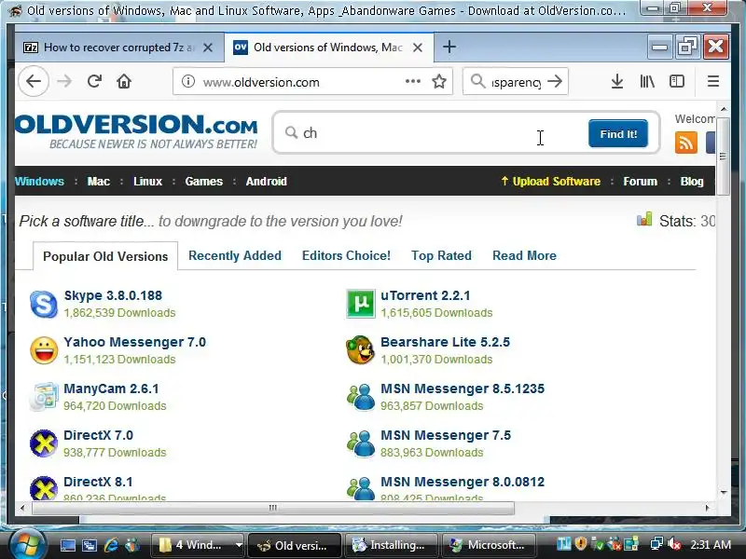Bookmark this page with the star

439,81
